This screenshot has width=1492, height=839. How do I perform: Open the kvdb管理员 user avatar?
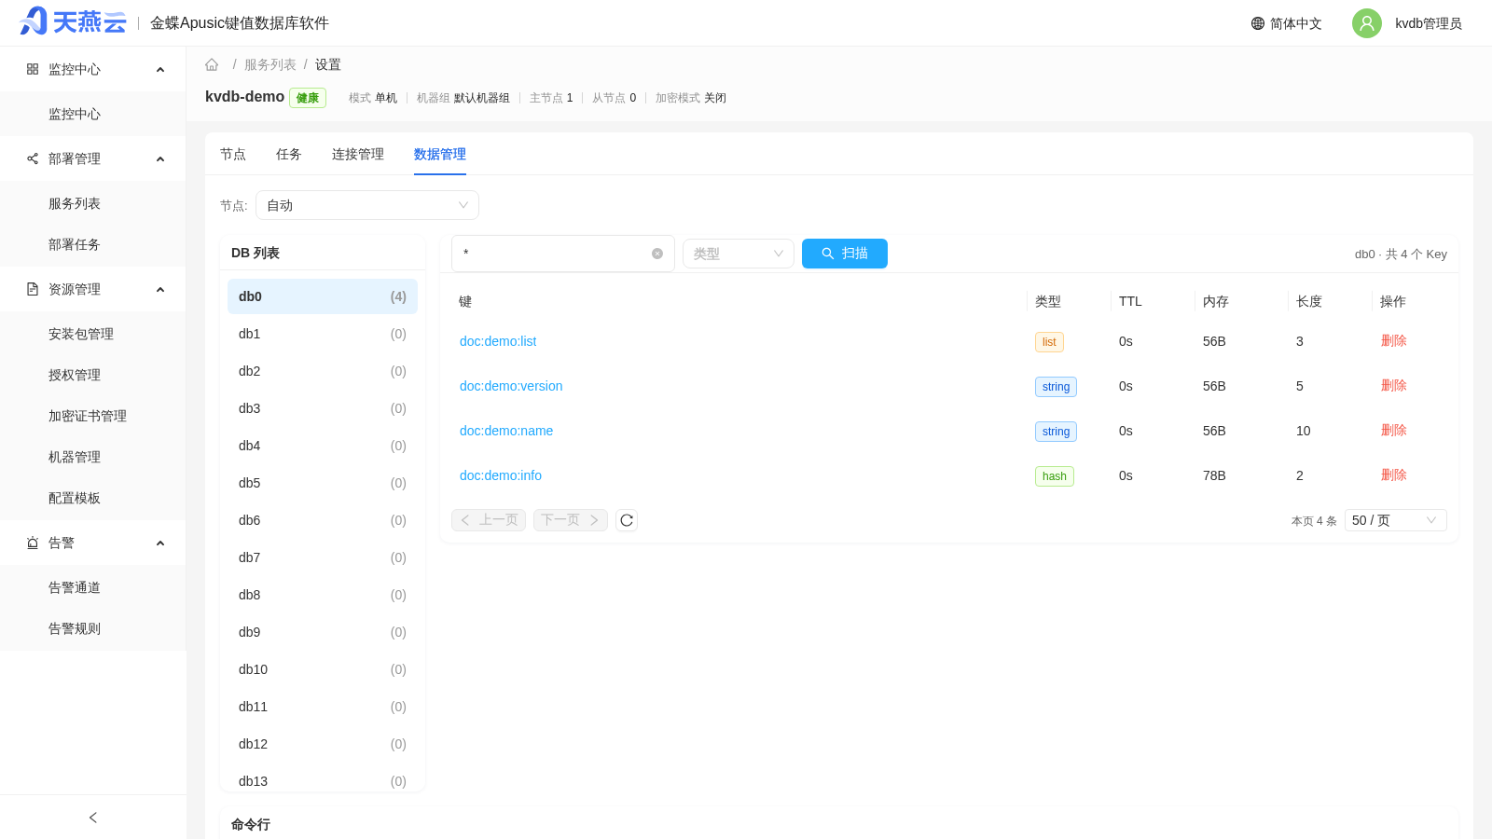(x=1367, y=23)
